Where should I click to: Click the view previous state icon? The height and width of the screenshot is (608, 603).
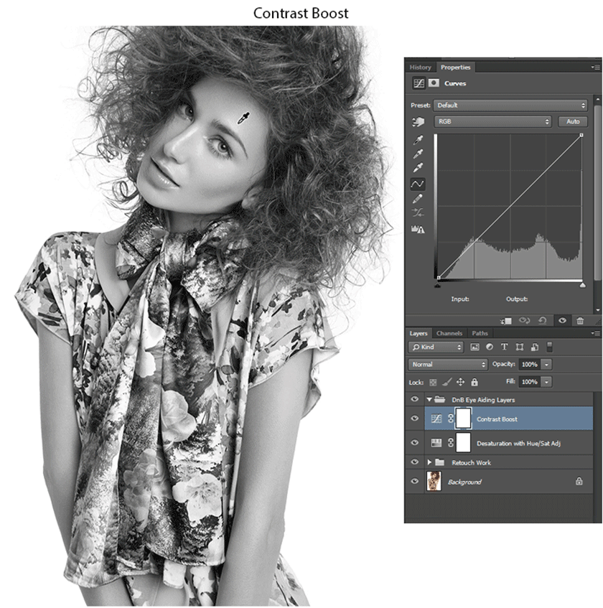[524, 321]
